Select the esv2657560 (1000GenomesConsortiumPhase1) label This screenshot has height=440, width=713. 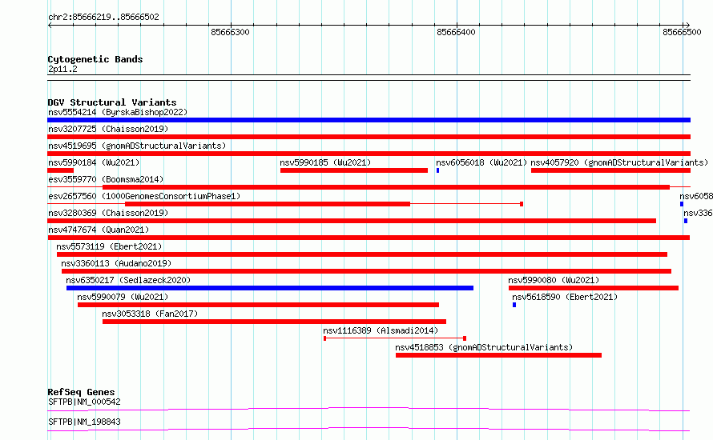click(144, 196)
